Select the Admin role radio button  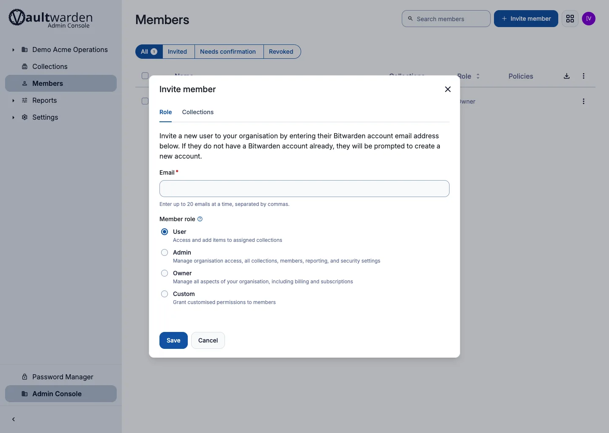(165, 252)
